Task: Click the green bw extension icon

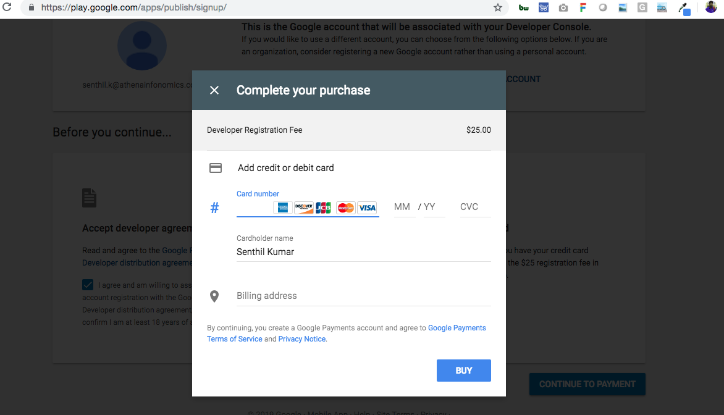Action: pos(524,7)
